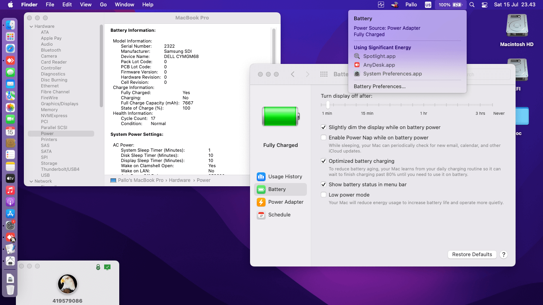Select Graphics/Displays in Hardware list
This screenshot has width=543, height=305.
60,104
